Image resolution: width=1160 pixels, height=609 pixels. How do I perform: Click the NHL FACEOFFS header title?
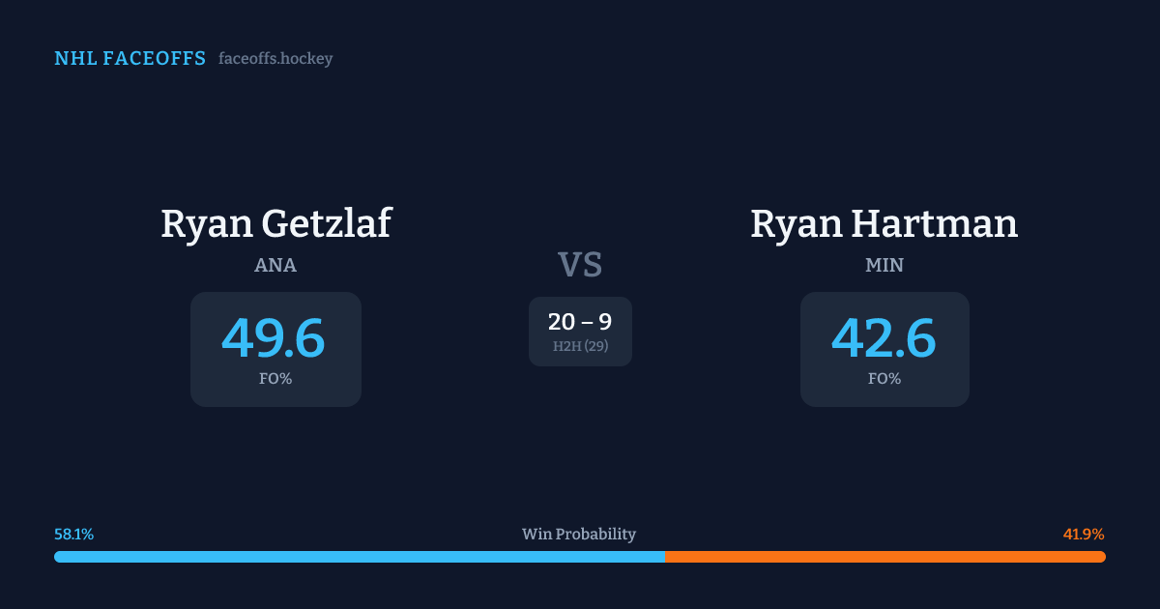pos(130,59)
